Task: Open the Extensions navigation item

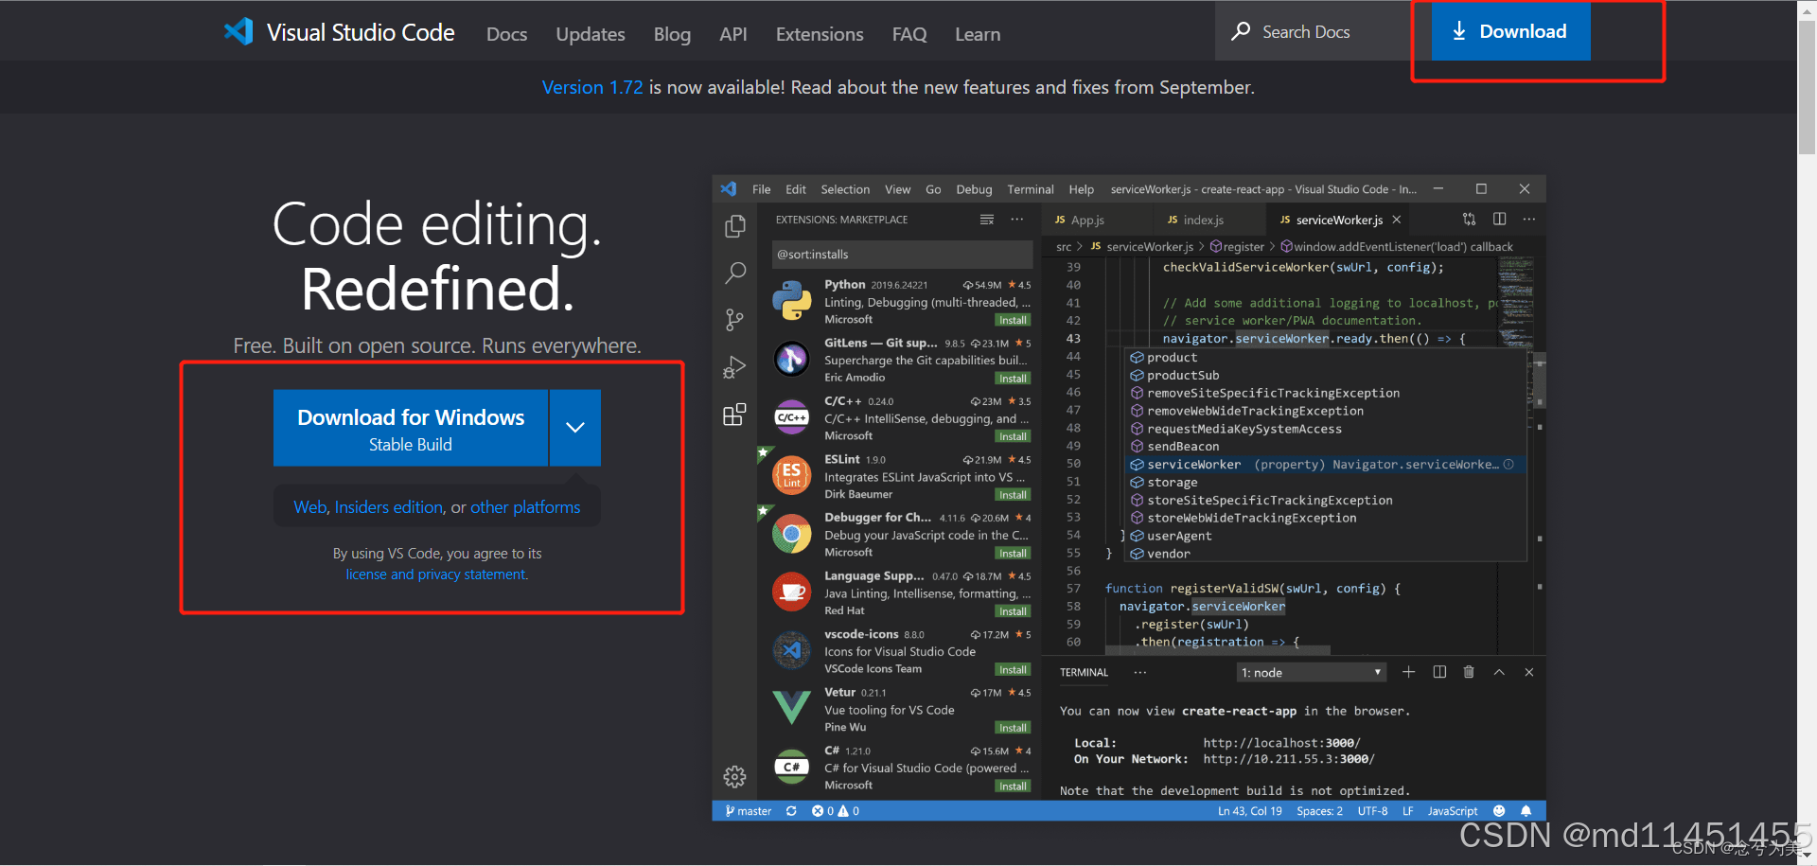Action: tap(820, 34)
